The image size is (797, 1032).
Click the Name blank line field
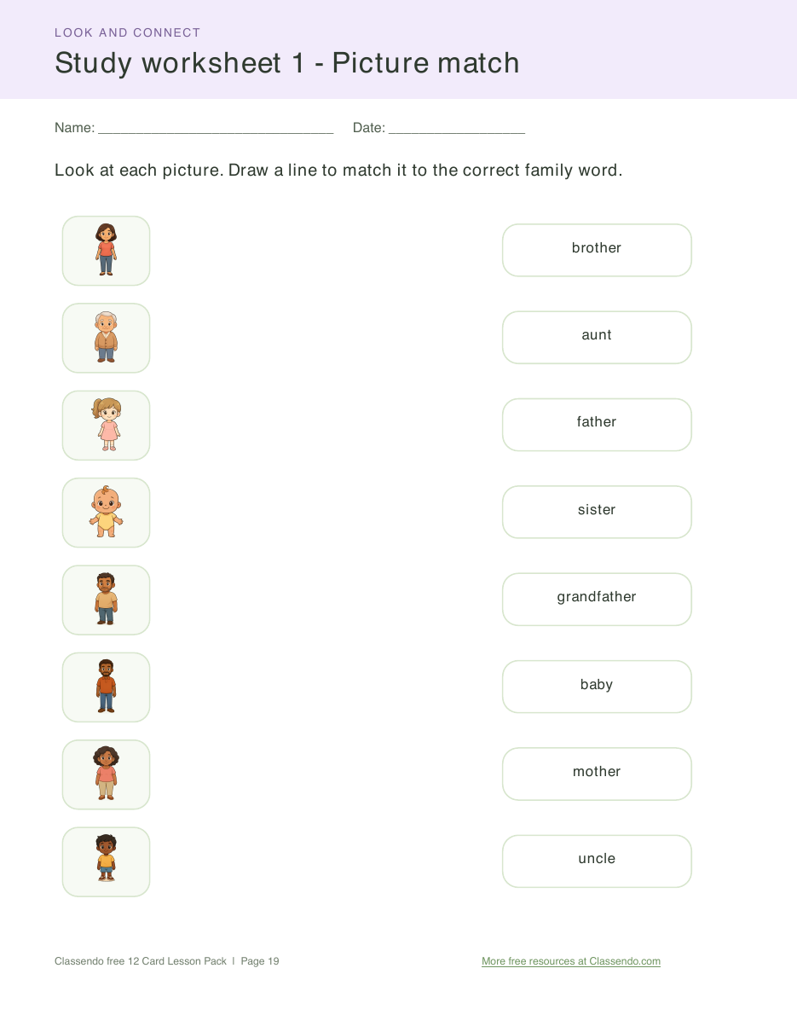[x=216, y=128]
